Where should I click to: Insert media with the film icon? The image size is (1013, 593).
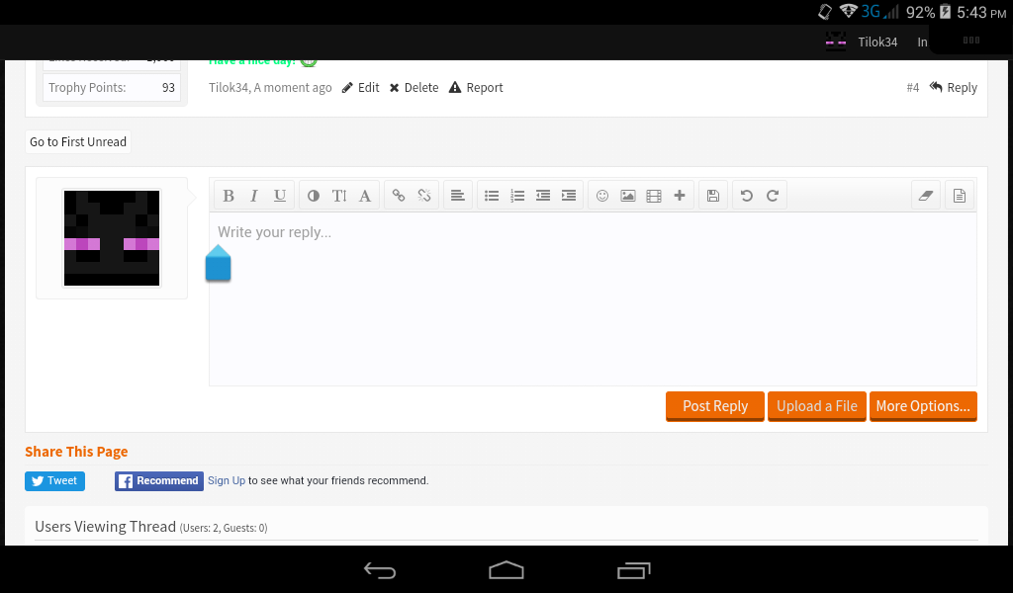coord(654,196)
